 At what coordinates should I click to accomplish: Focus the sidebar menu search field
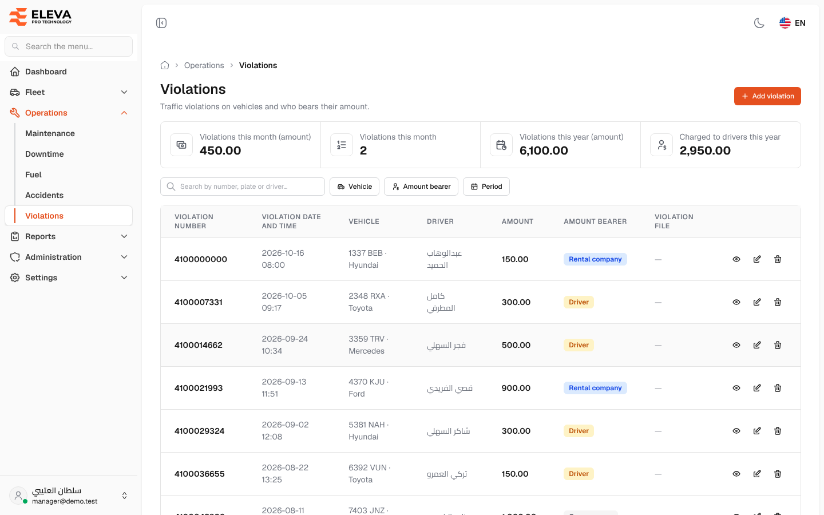(x=69, y=46)
